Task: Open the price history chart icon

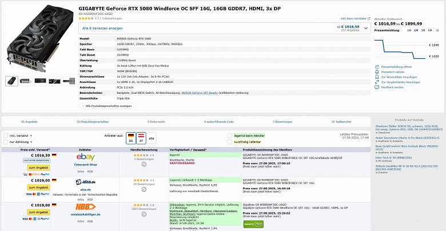Action: coord(377,67)
